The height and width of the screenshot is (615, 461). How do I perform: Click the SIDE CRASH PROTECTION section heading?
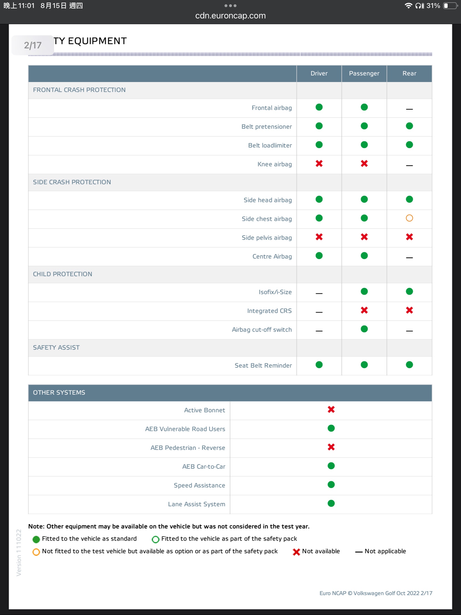pyautogui.click(x=72, y=182)
